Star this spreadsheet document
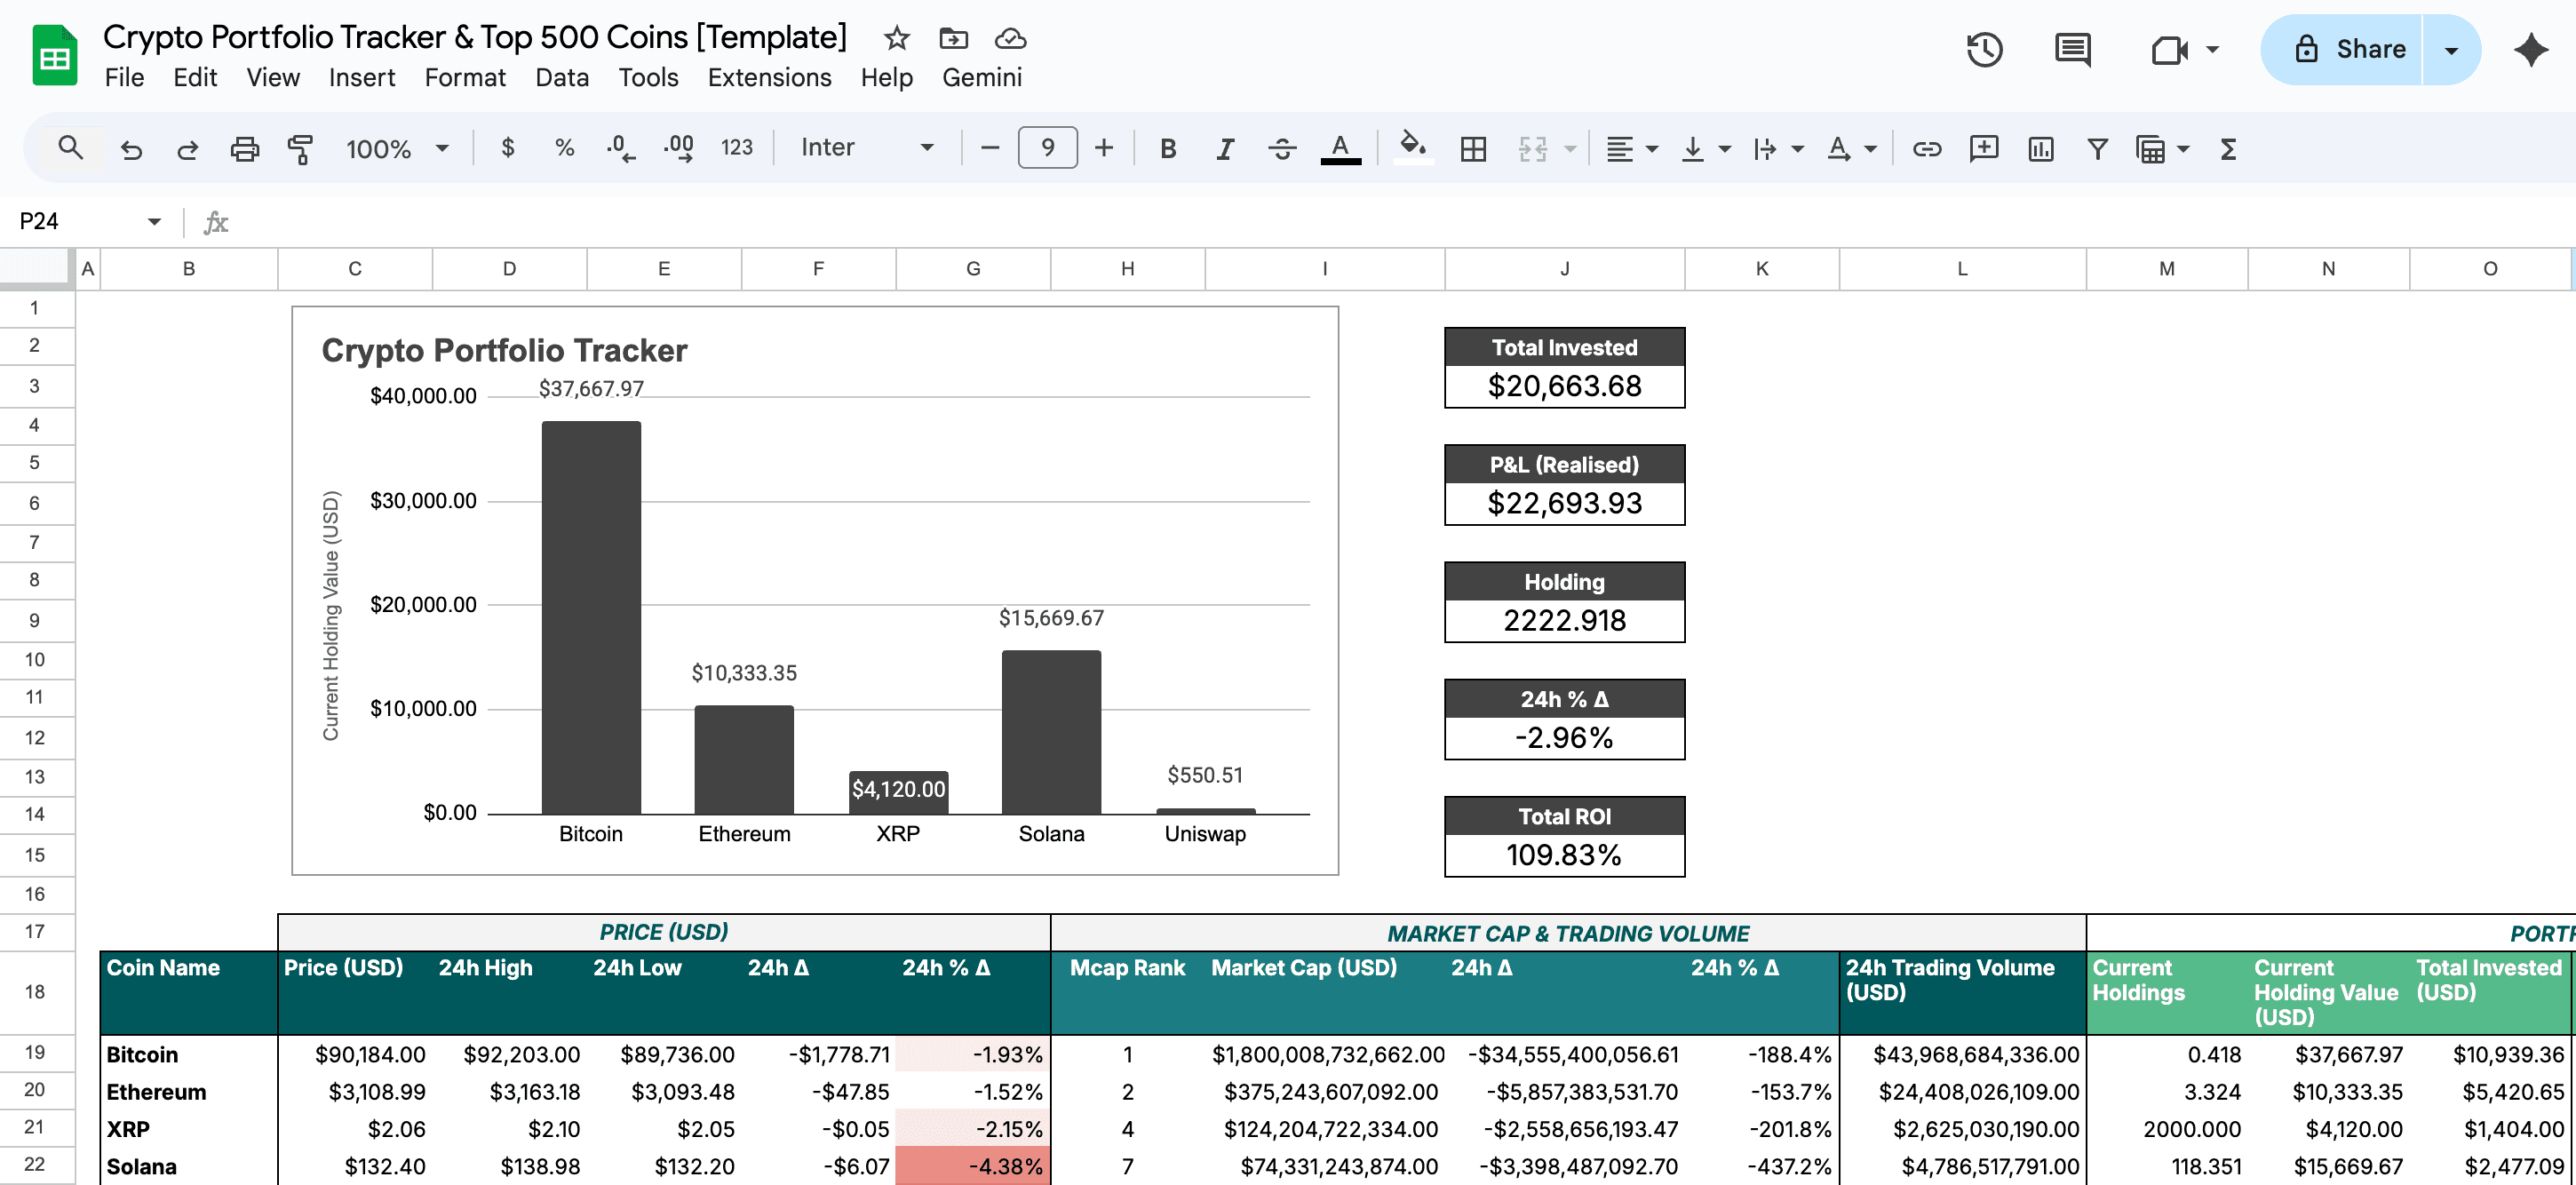 (896, 38)
